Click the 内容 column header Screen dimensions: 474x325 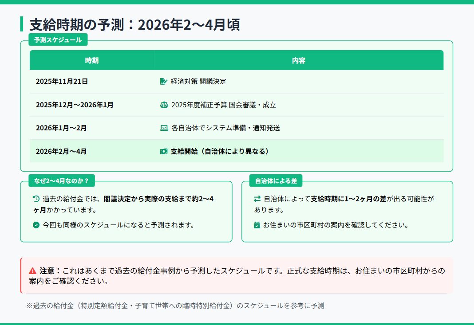coord(299,60)
